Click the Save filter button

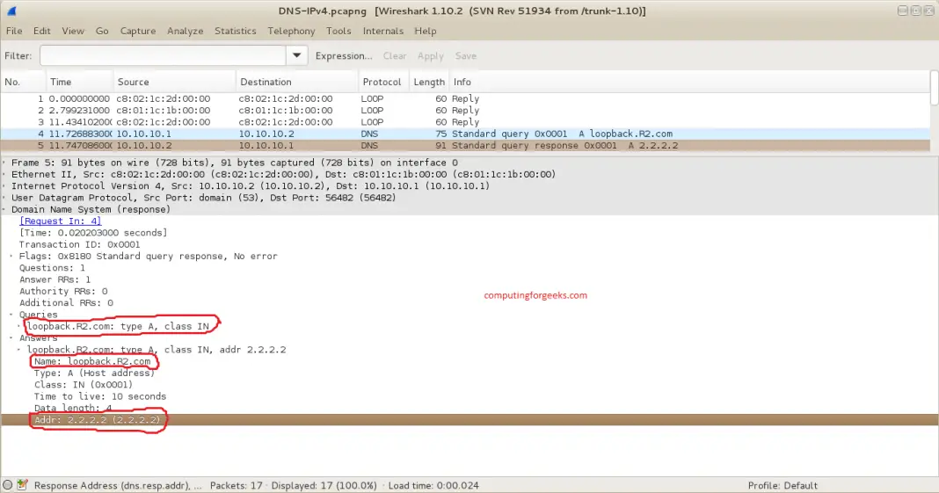point(466,55)
